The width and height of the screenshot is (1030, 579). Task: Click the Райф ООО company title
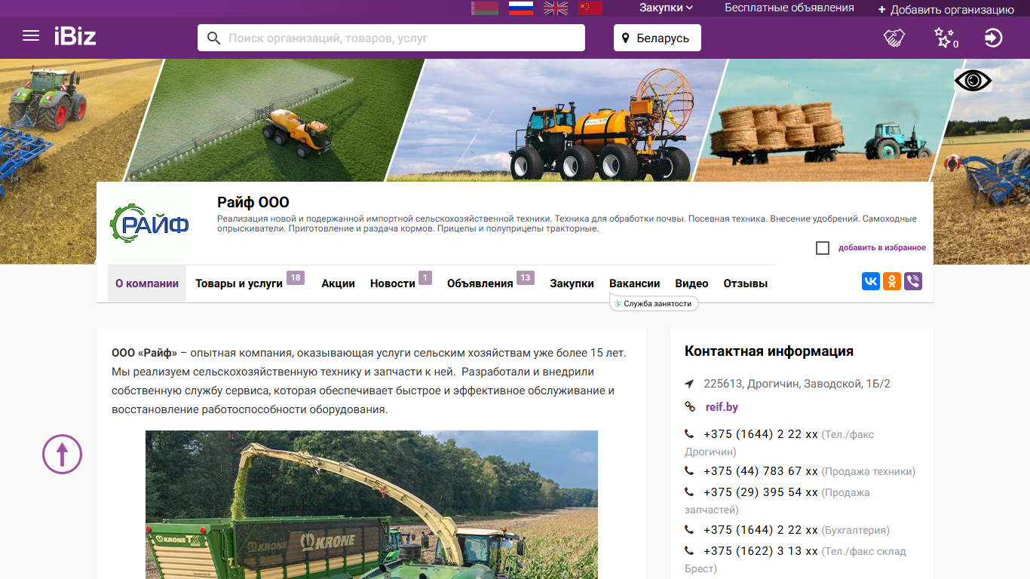(x=253, y=202)
